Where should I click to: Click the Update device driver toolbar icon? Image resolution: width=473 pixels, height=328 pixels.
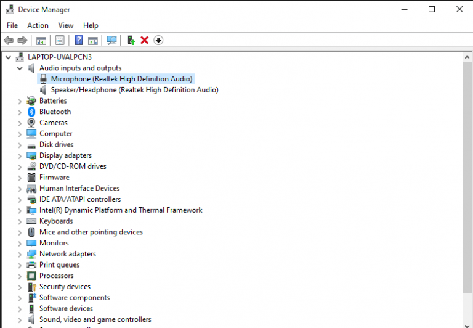[131, 40]
